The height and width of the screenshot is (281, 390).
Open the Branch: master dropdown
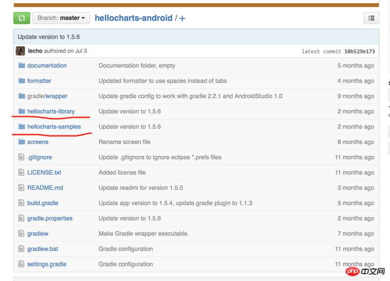(x=61, y=18)
